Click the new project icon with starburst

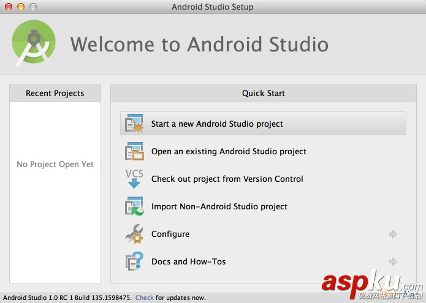click(134, 124)
